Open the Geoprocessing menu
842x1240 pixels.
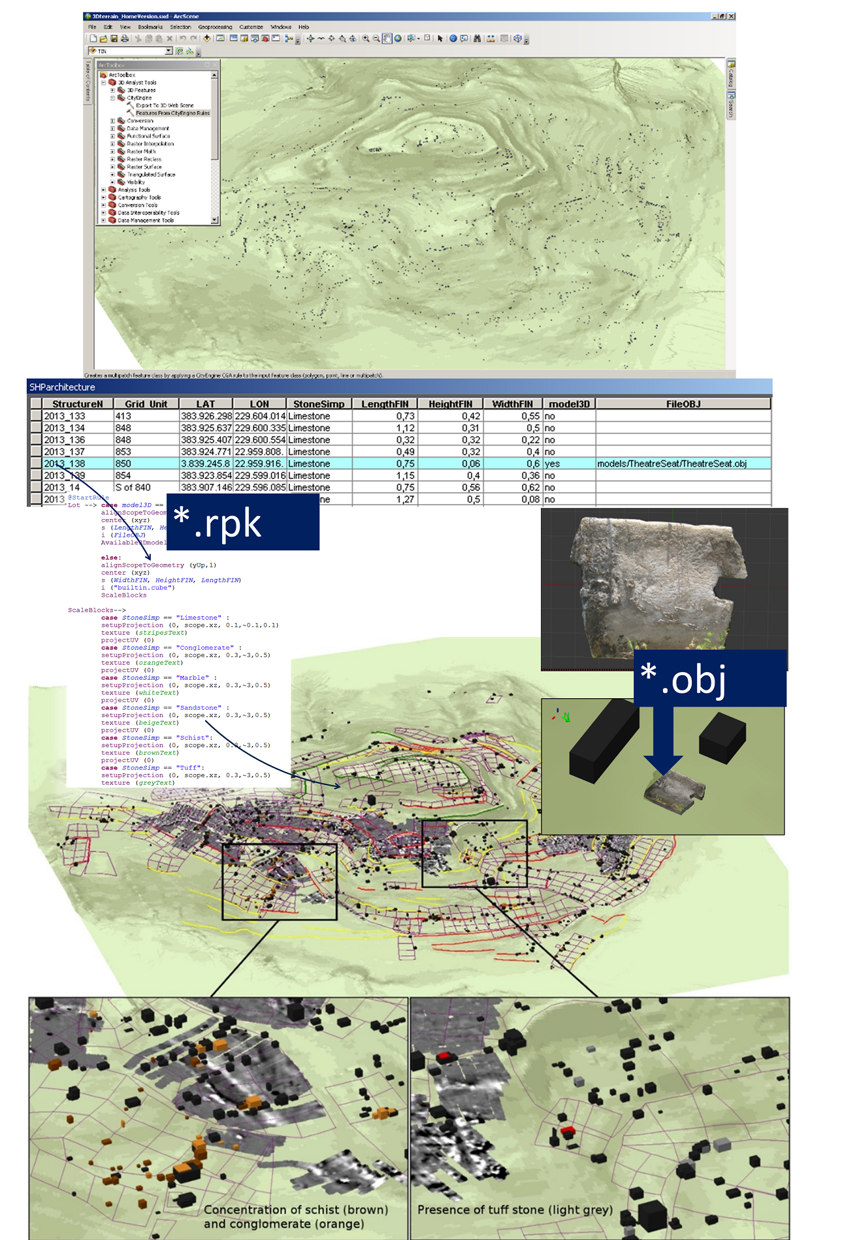point(215,27)
